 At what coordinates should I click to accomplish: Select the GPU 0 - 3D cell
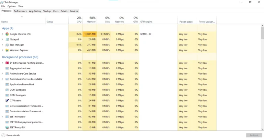(158, 34)
